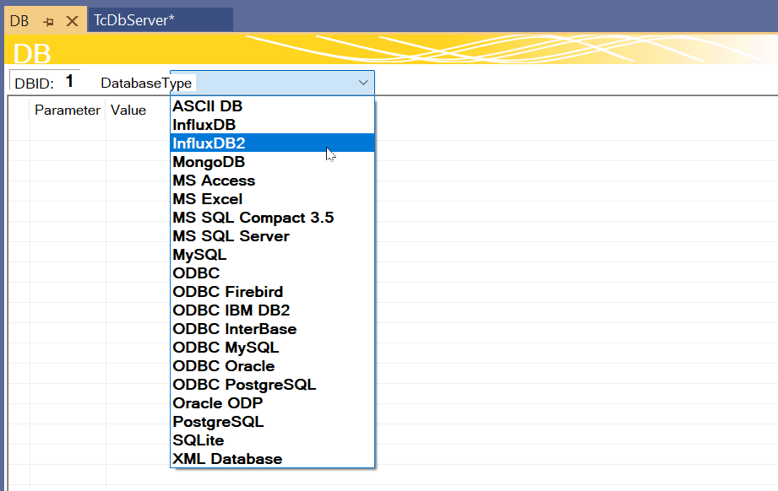The height and width of the screenshot is (491, 778).
Task: Pick XML Database from the dropdown
Action: (272, 459)
